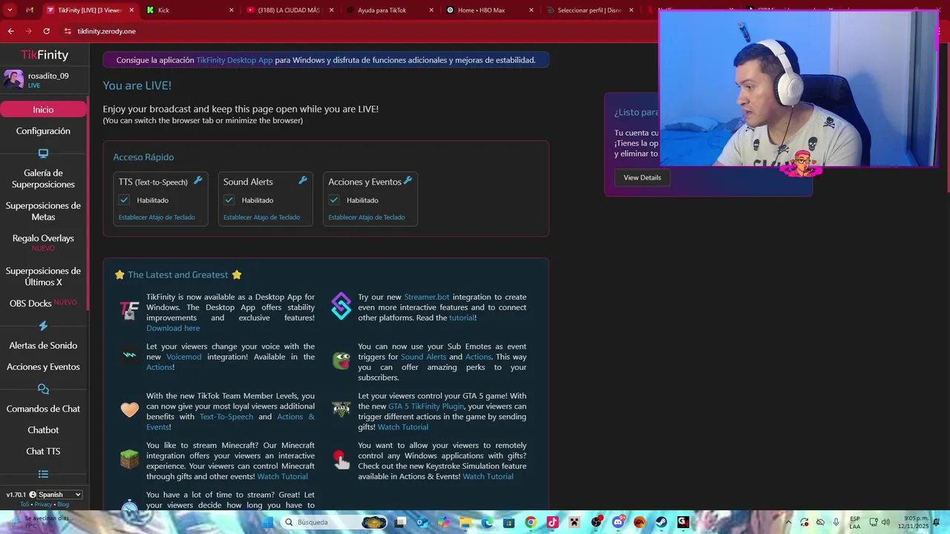Click TTS Establecer Atajo de Teclado link

[x=157, y=217]
